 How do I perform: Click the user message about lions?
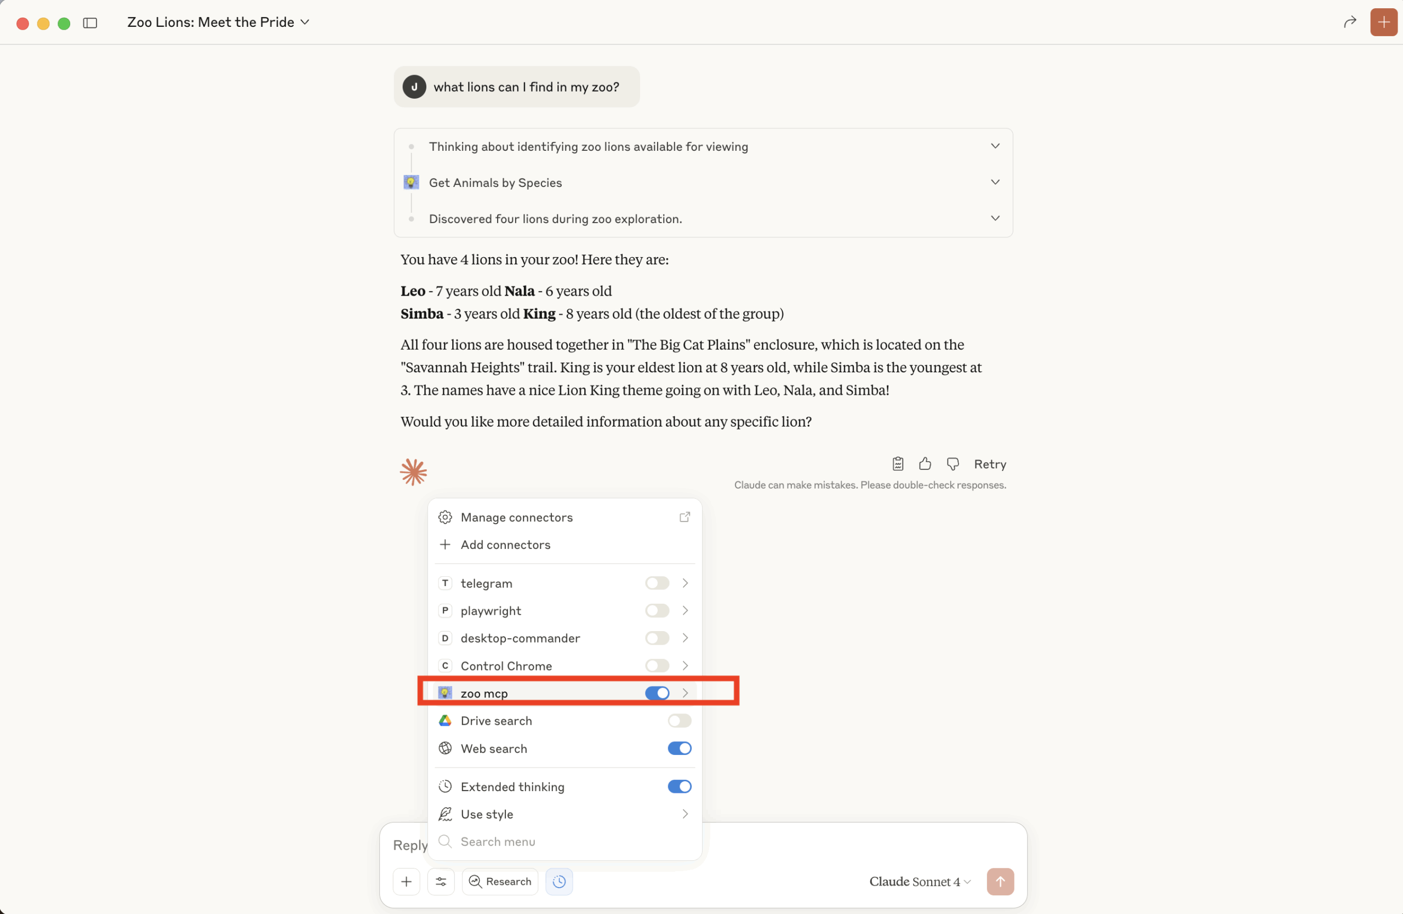pos(516,87)
